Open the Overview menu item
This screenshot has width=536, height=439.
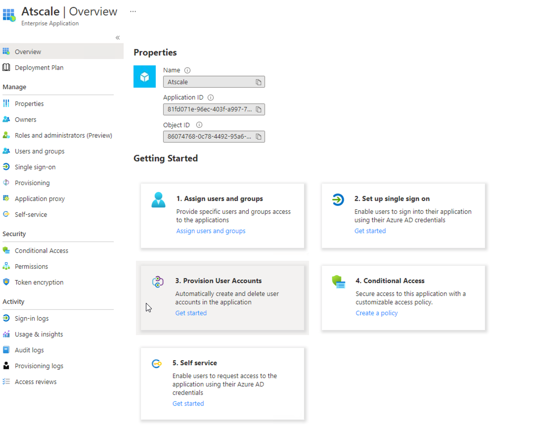[x=61, y=51]
